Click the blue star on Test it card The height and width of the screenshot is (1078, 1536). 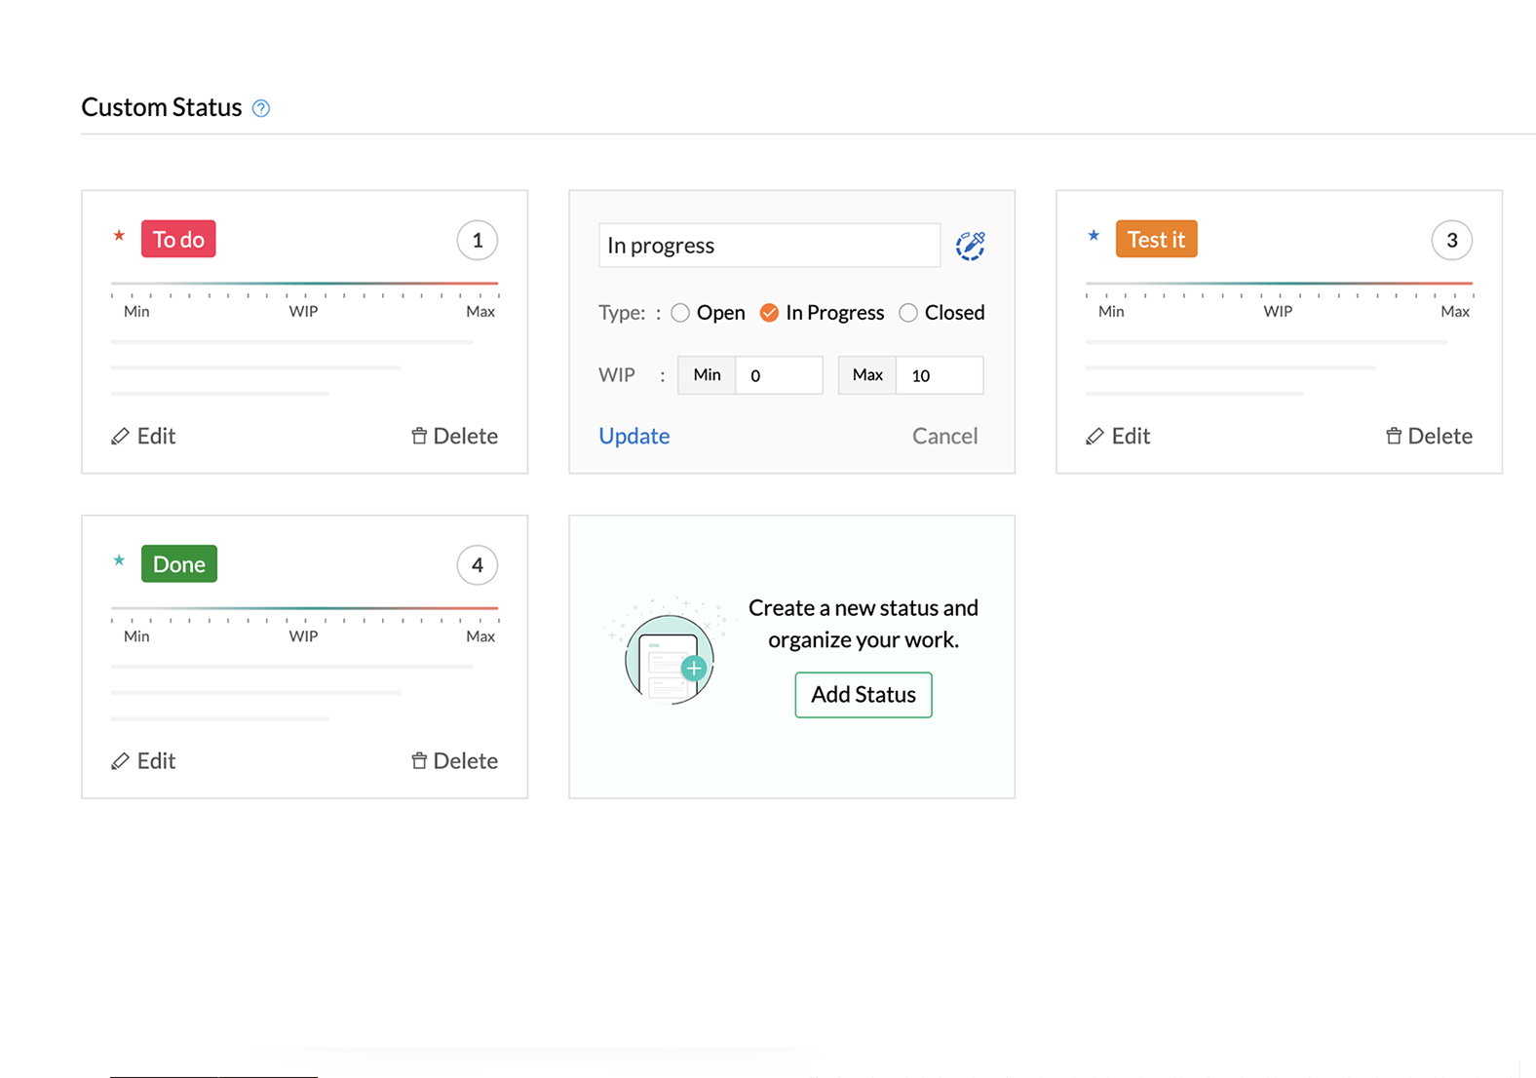click(1094, 236)
